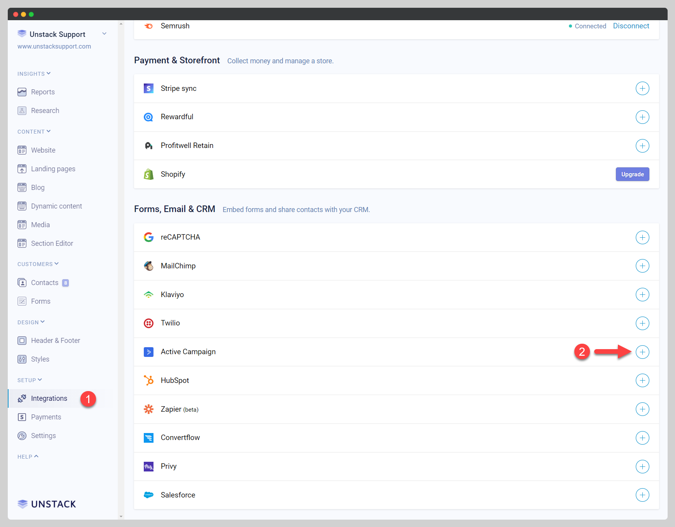Expand the HELP sidebar section
Viewport: 675px width, 527px height.
28,457
